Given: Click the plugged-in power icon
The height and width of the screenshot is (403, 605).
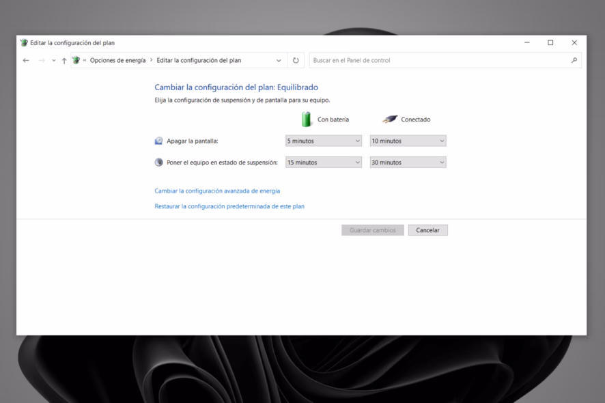Looking at the screenshot, I should tap(390, 120).
